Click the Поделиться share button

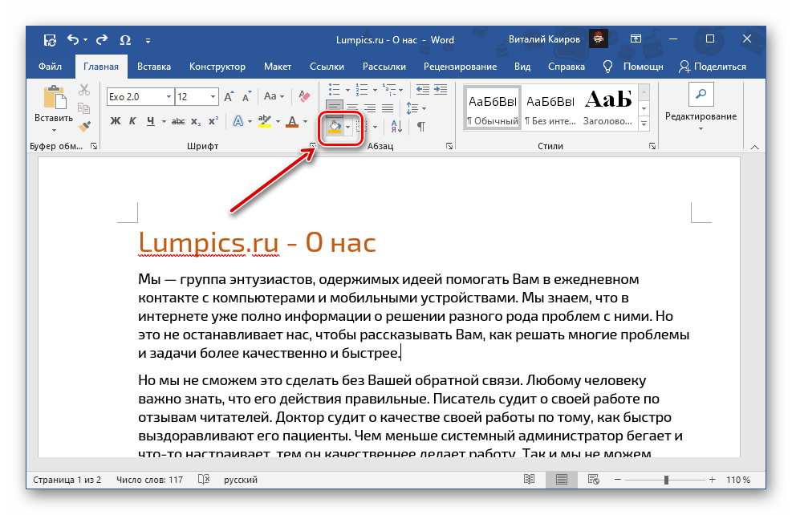pyautogui.click(x=713, y=67)
